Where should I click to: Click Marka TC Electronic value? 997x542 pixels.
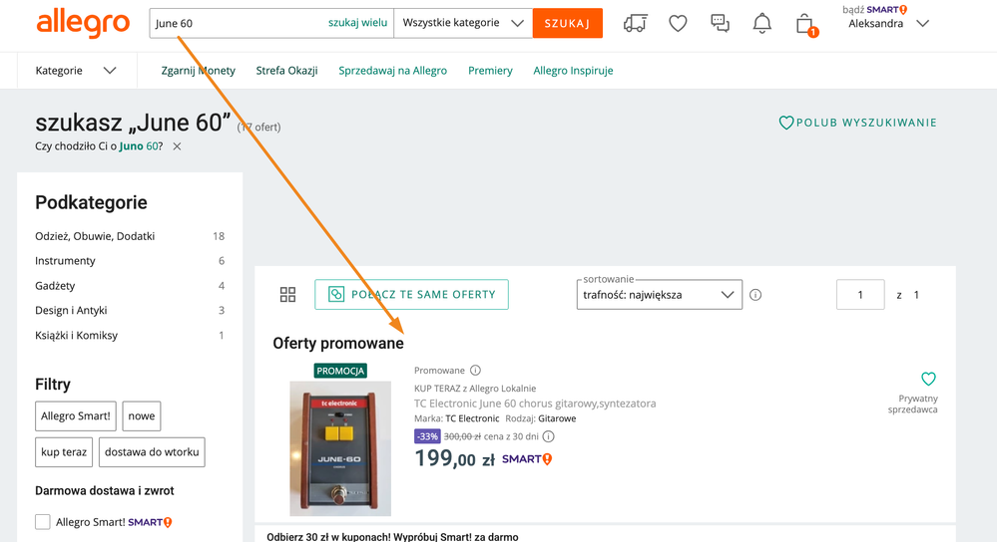(x=472, y=418)
